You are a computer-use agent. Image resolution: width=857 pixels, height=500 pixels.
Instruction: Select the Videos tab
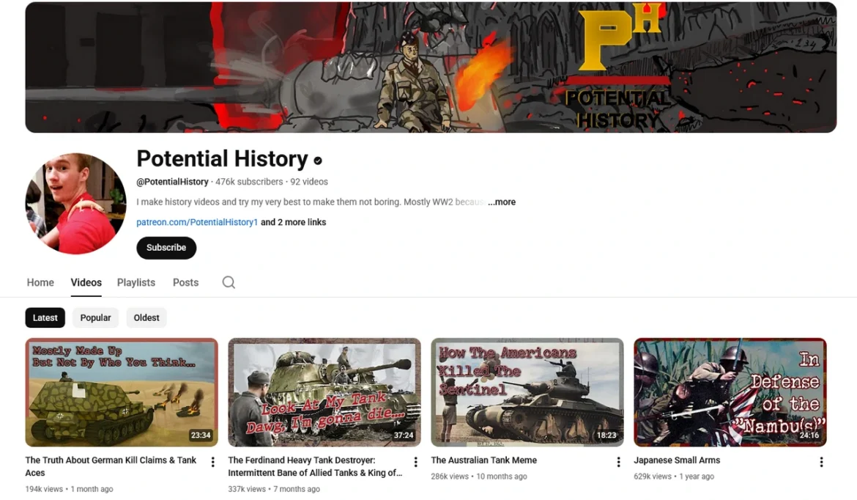pos(86,283)
